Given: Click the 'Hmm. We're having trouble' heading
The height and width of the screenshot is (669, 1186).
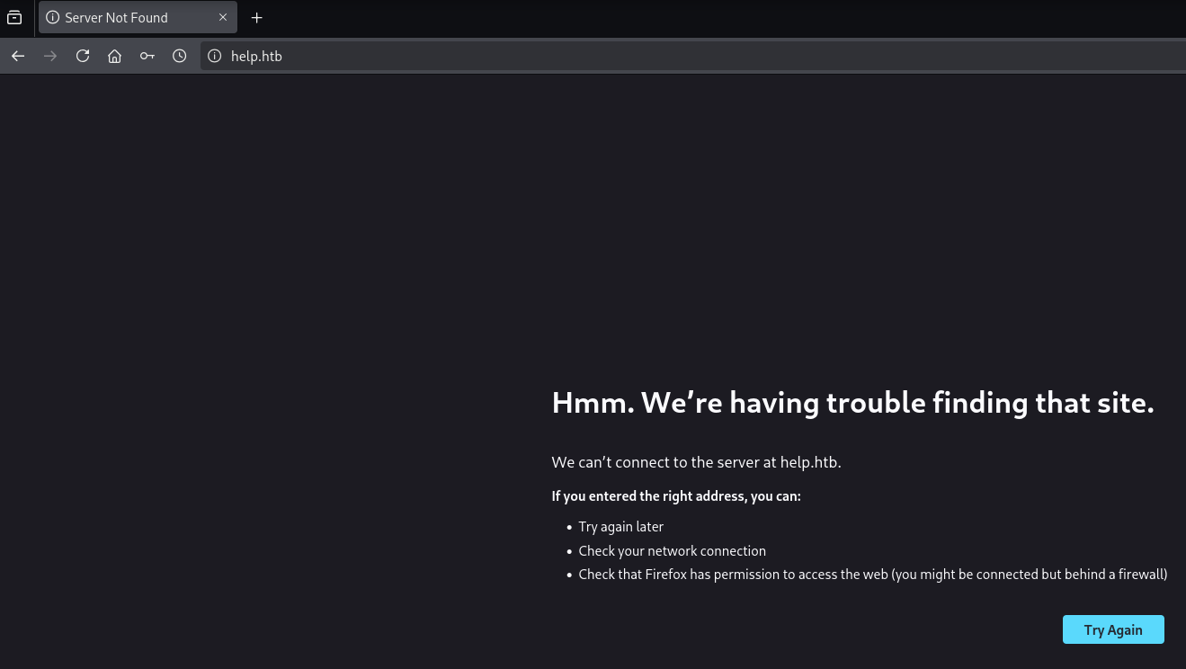Looking at the screenshot, I should (x=852, y=403).
